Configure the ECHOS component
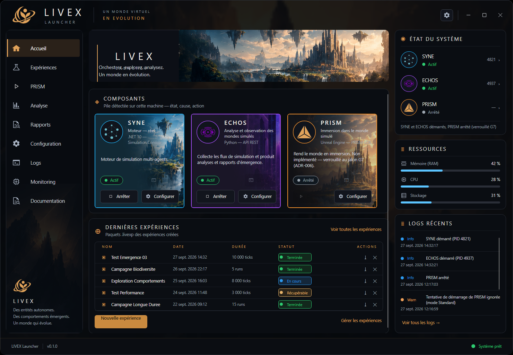Screen dimensions: 513x355 tap(257, 197)
